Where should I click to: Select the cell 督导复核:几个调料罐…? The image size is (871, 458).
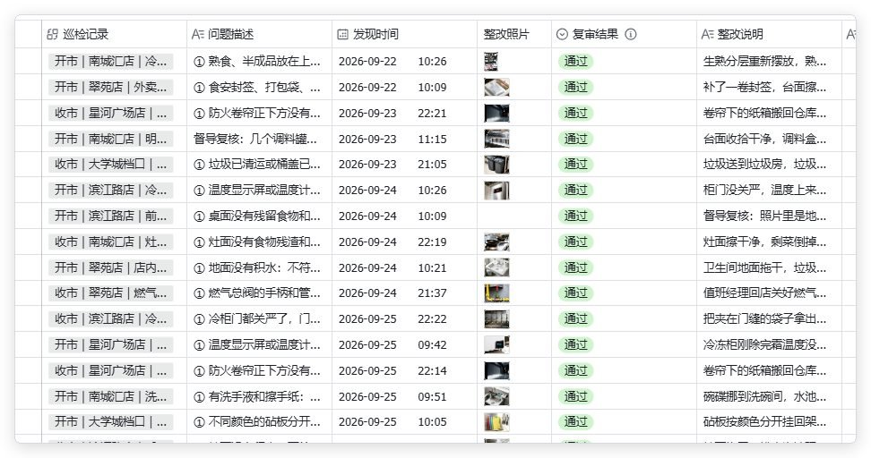click(259, 139)
